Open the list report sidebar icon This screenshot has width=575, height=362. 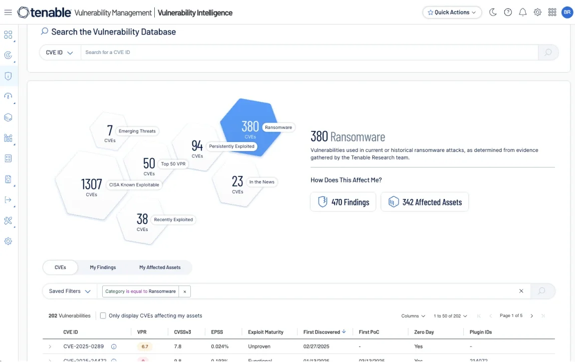pyautogui.click(x=8, y=158)
